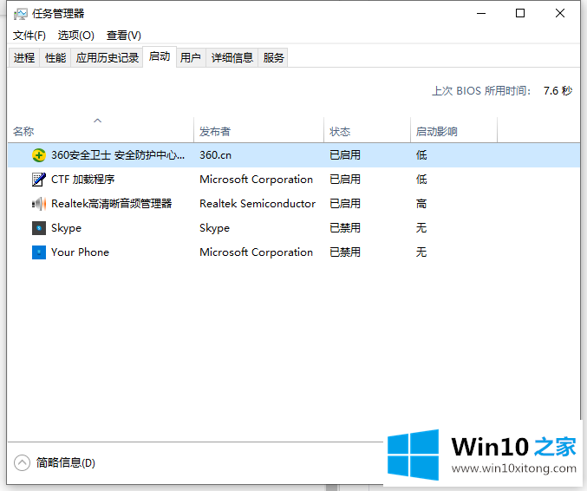Select the 启动 tab
Screen dimensions: 587x491
point(160,56)
